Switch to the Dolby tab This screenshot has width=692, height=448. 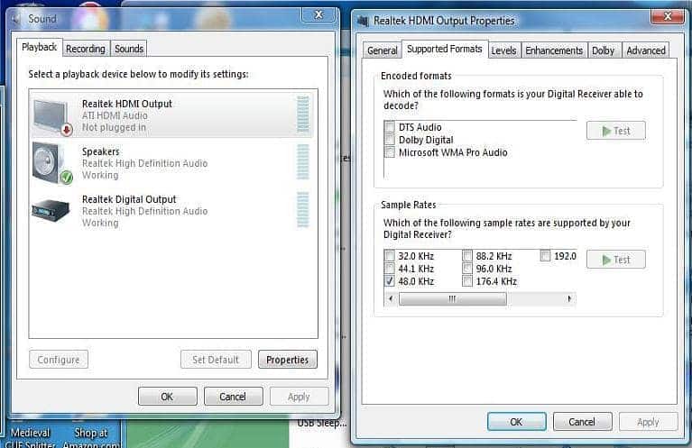point(603,50)
